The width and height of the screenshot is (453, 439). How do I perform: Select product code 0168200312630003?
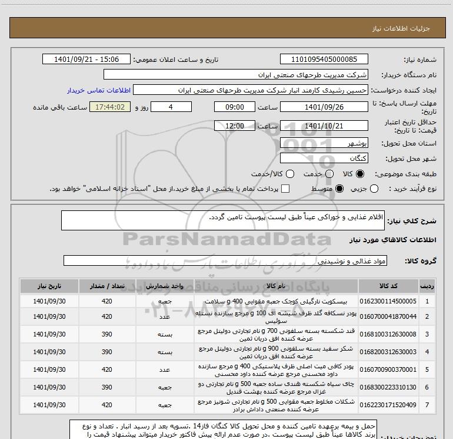coord(388,352)
